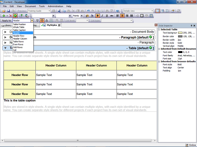197x147 pixels.
Task: Toggle center text alignment button
Action: [x=122, y=16]
